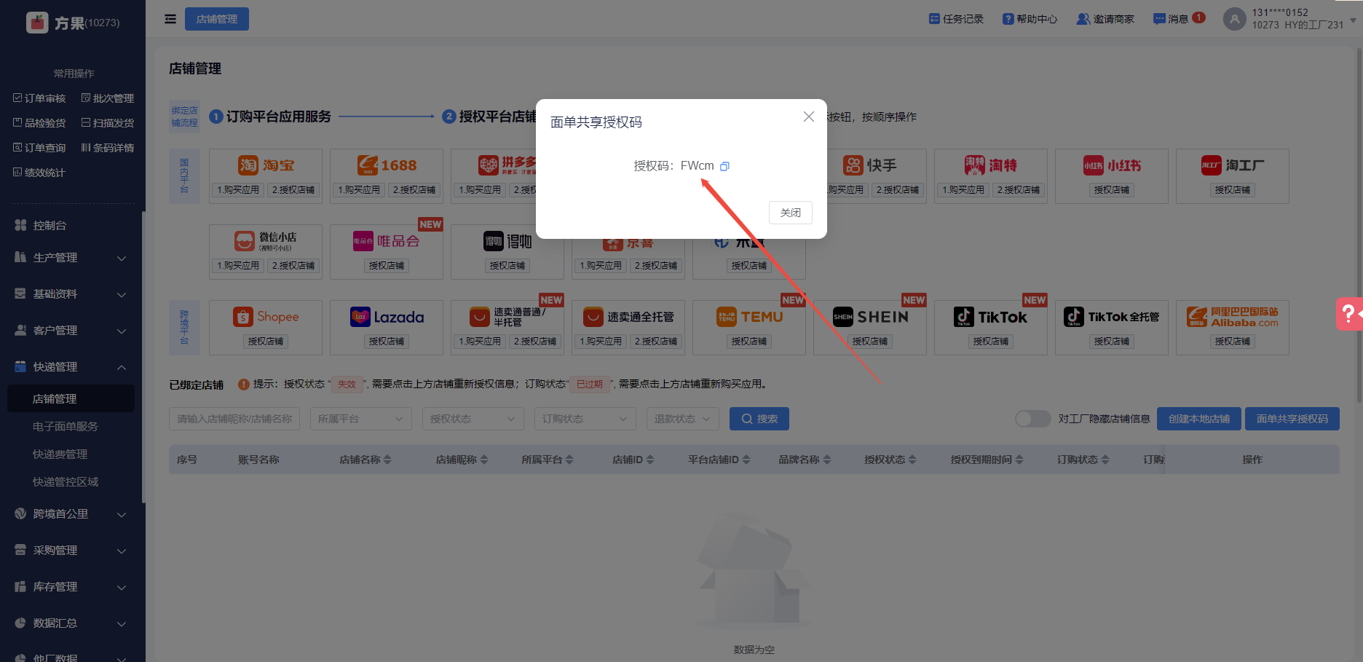Toggle 对工厂隐藏店铺信息 switch

pos(1032,419)
